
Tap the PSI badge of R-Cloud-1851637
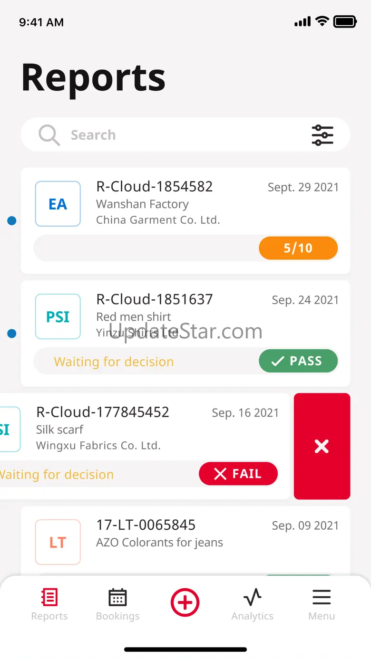(58, 316)
